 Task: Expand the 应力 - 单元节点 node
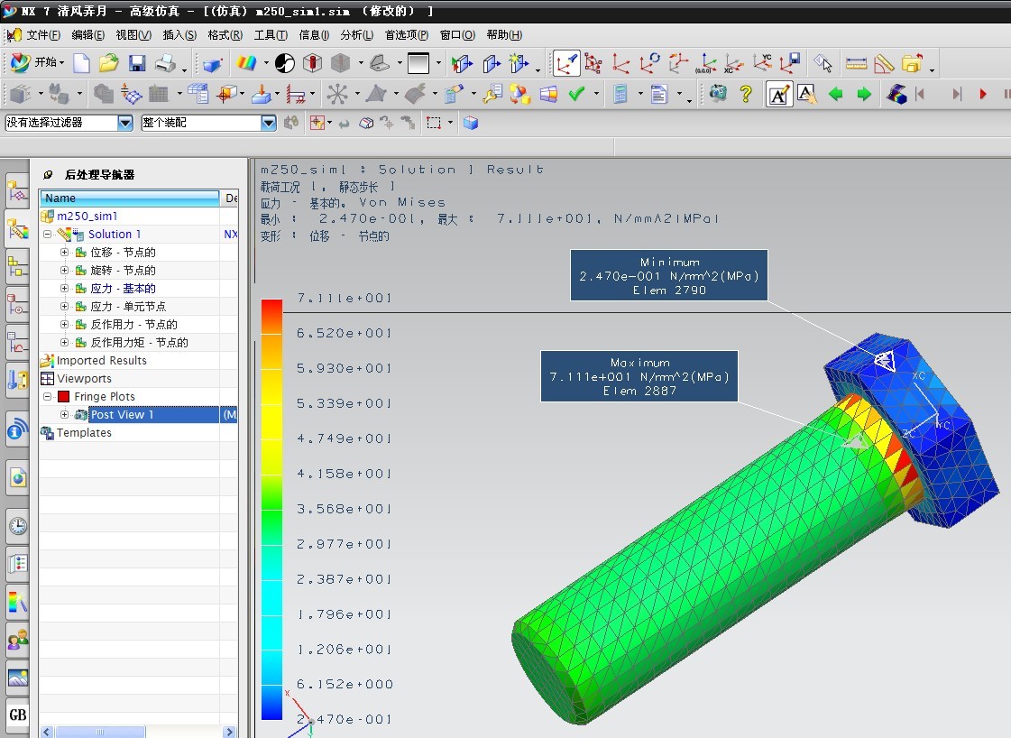pos(64,307)
